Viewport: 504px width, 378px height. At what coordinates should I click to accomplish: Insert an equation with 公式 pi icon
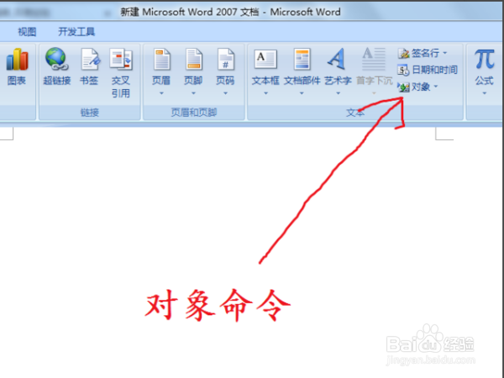(x=485, y=59)
